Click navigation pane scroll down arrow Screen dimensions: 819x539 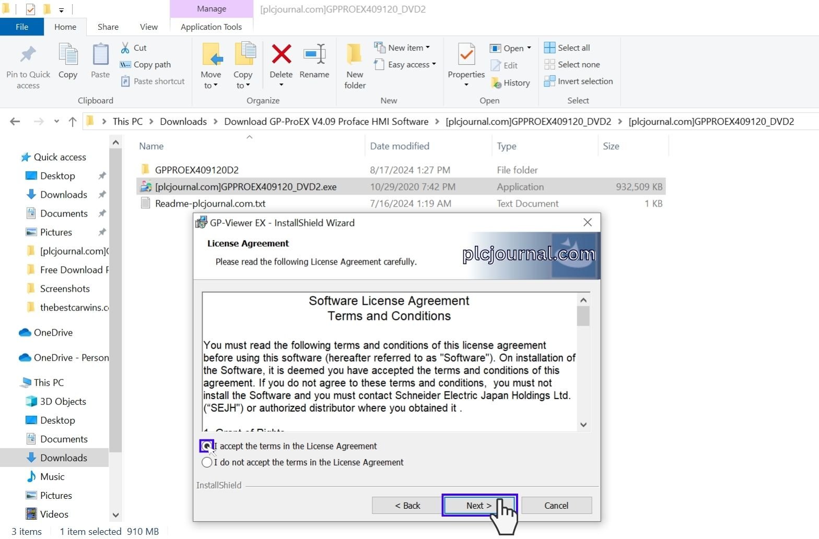(x=115, y=515)
